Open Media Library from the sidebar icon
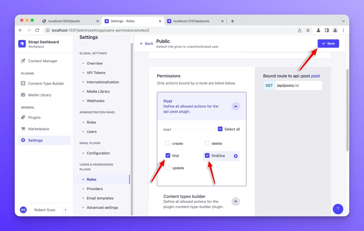 pyautogui.click(x=23, y=95)
